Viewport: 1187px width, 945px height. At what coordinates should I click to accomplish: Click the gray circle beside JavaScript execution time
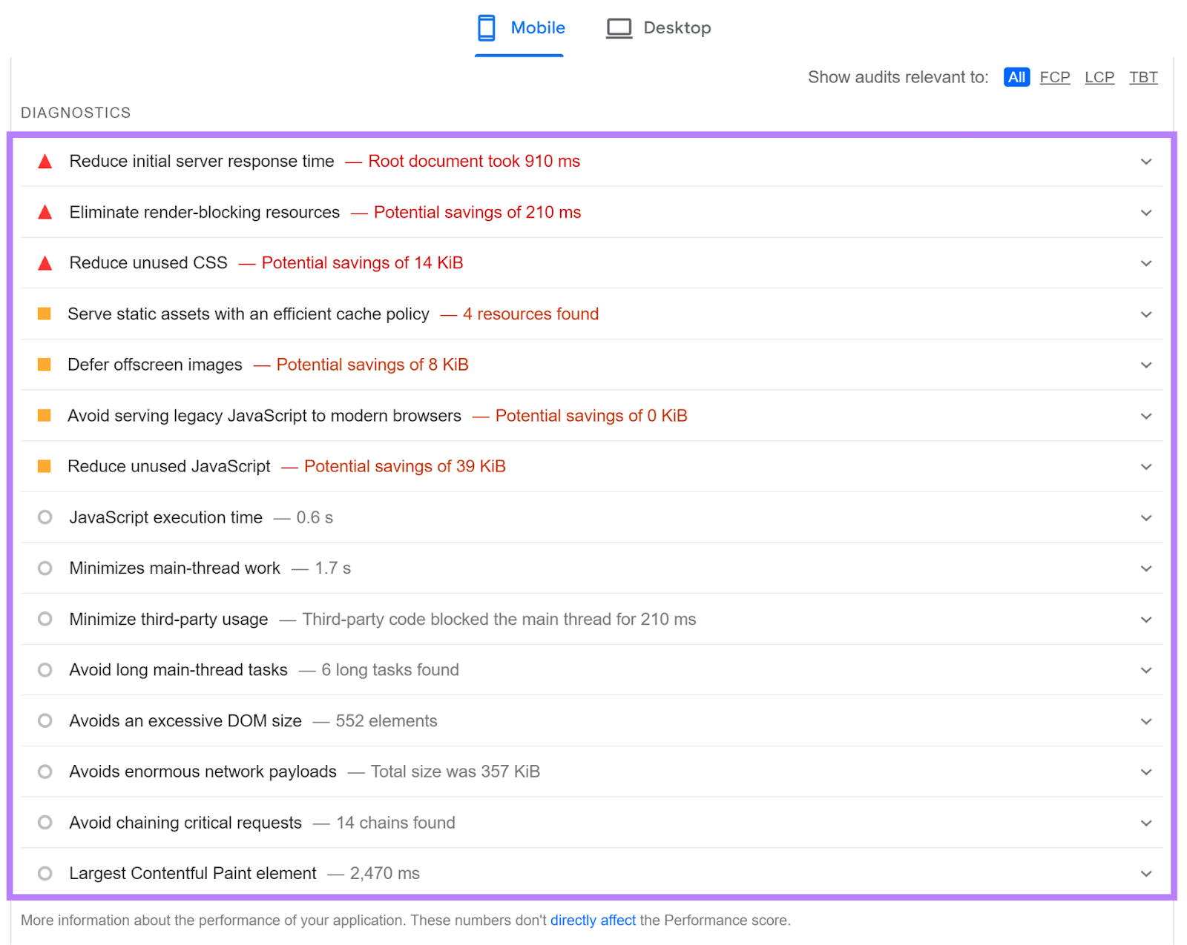(x=45, y=517)
